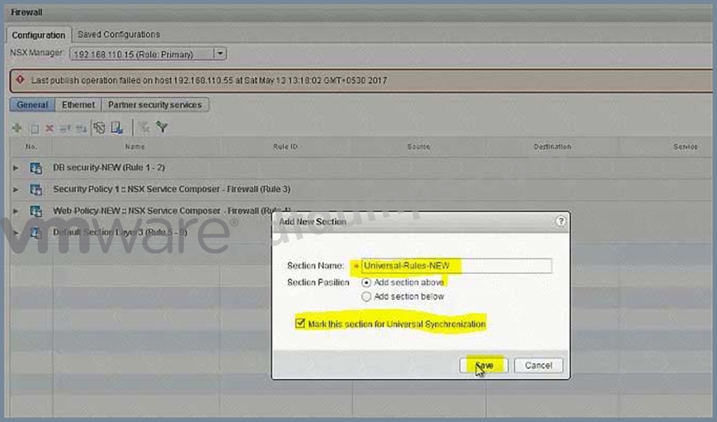This screenshot has width=717, height=422.
Task: Click the add section folder icon
Action: 99,128
